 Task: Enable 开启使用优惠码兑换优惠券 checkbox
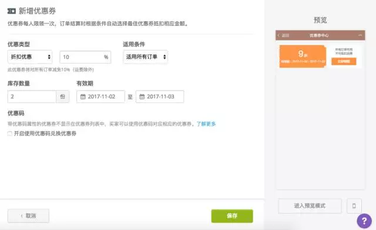click(x=9, y=134)
